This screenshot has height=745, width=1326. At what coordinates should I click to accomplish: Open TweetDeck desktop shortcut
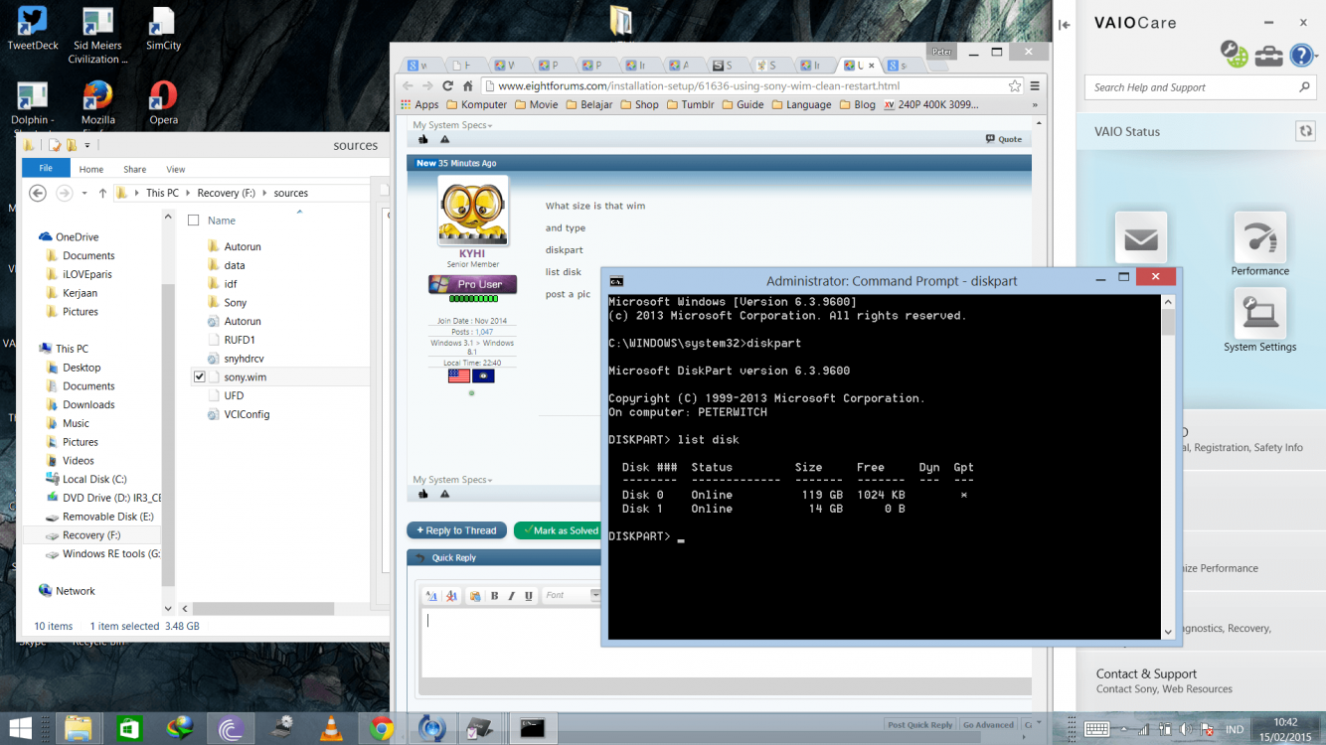[33, 30]
